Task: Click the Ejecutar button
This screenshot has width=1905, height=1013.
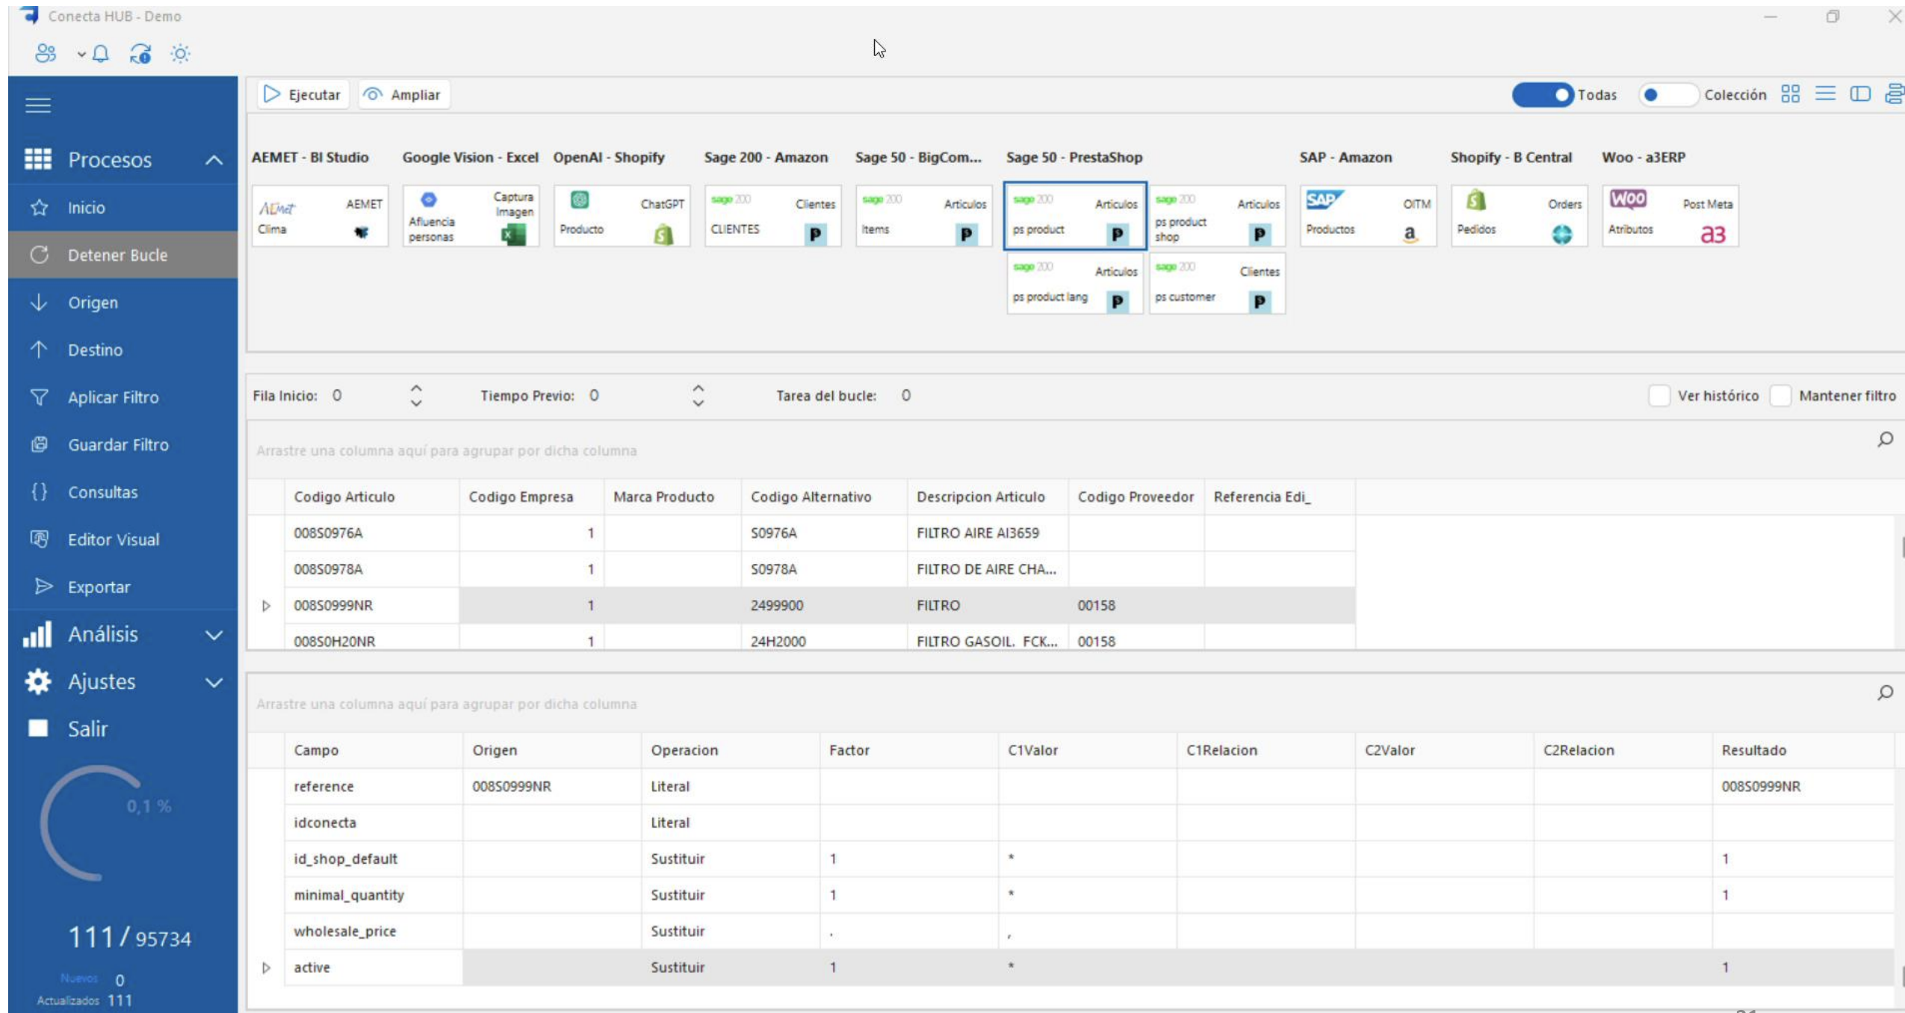Action: (303, 95)
